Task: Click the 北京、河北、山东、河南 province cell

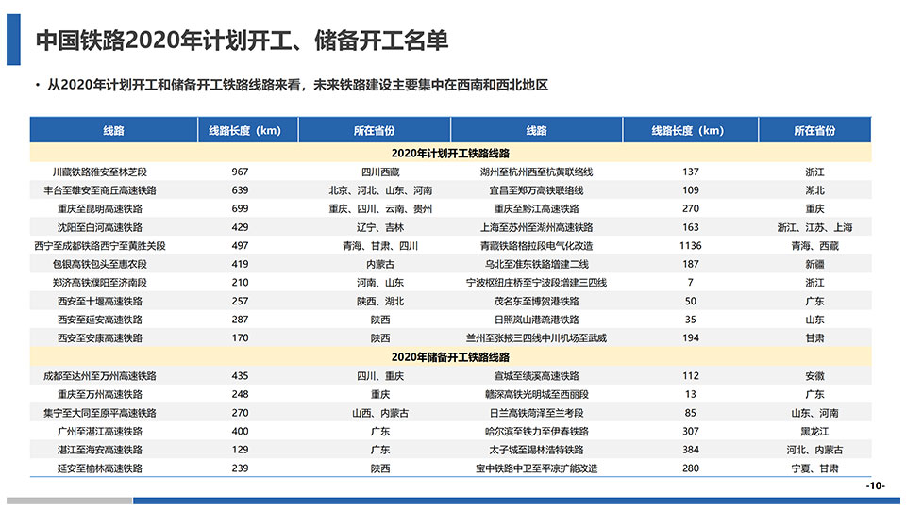Action: [x=380, y=190]
